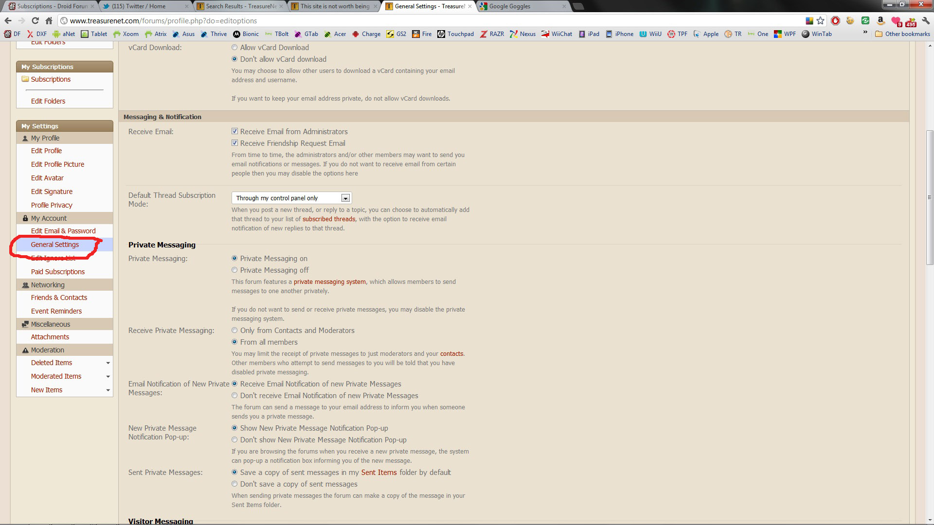Image resolution: width=934 pixels, height=525 pixels.
Task: Switch to the Twitter / Home tab
Action: (x=145, y=6)
